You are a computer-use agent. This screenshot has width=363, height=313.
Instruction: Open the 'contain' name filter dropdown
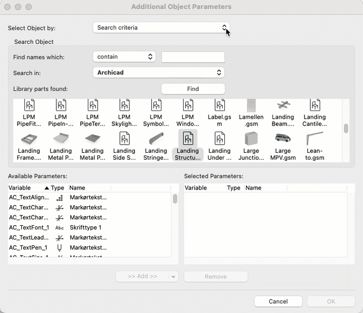pos(124,57)
